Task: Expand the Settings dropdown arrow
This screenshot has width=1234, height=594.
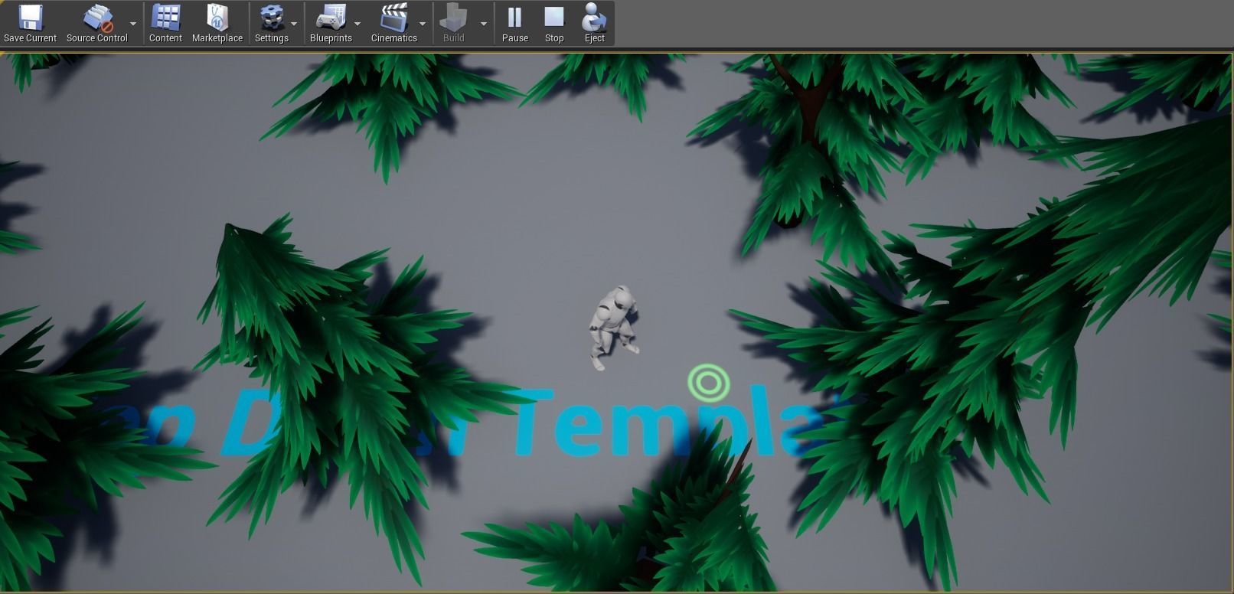Action: tap(294, 24)
